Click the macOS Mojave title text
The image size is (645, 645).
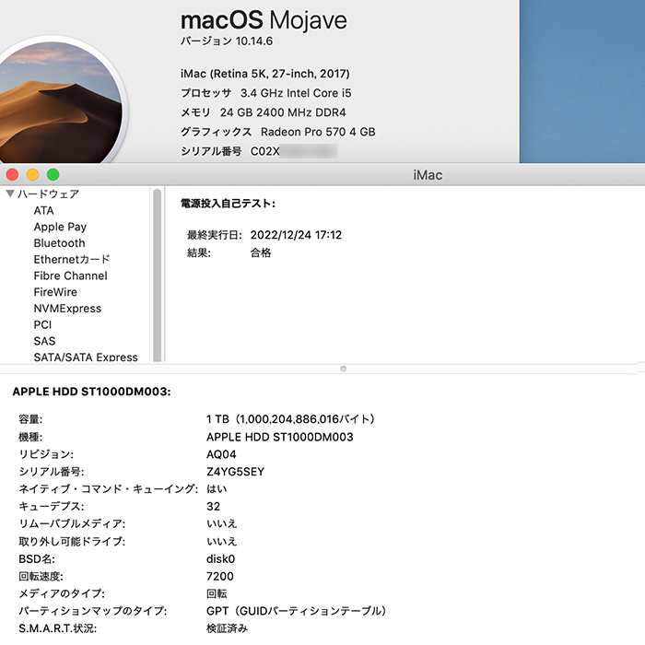[x=264, y=20]
